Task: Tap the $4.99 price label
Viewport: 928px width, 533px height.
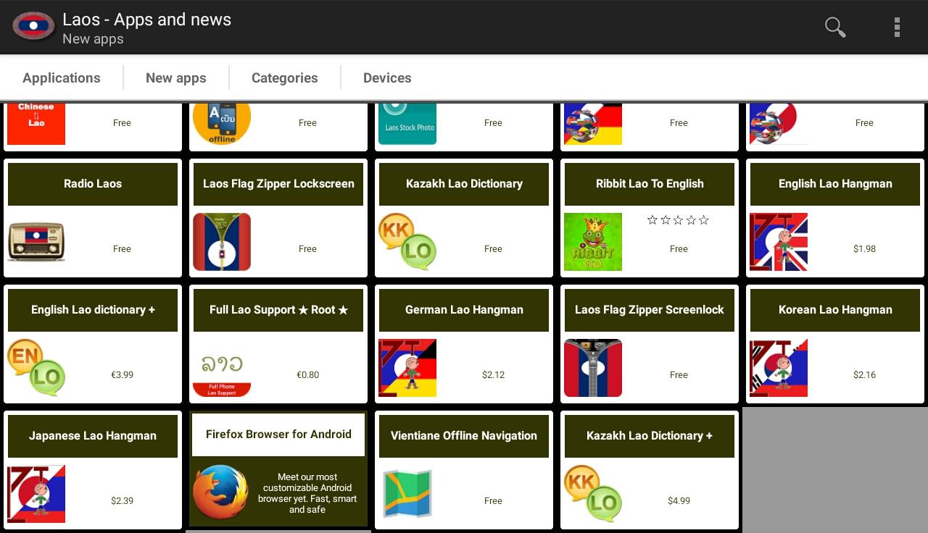Action: 679,501
